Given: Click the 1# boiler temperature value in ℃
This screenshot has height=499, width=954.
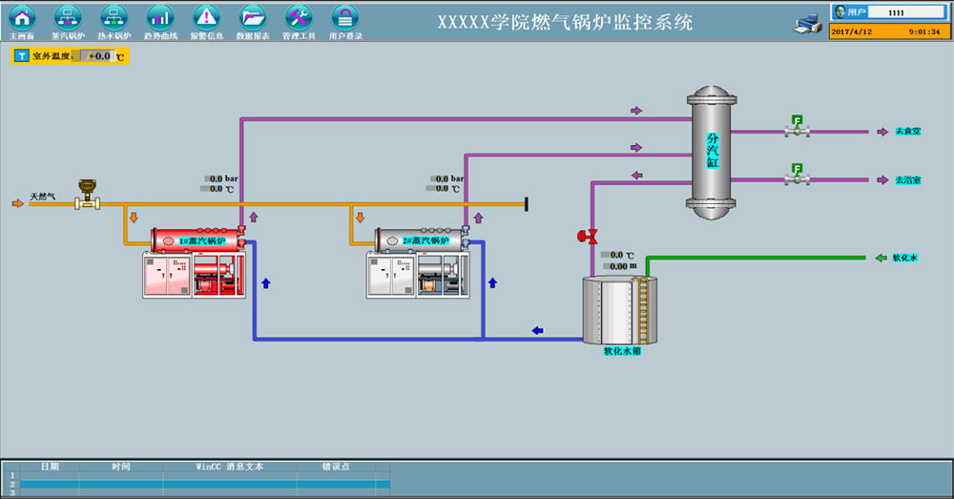Looking at the screenshot, I should coord(213,189).
